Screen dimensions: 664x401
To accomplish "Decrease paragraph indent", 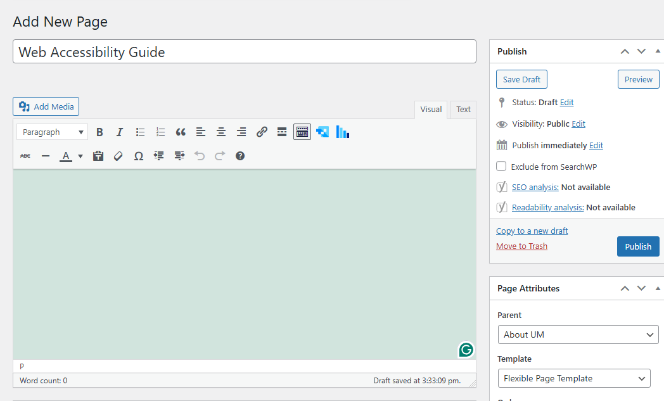I will pyautogui.click(x=159, y=156).
